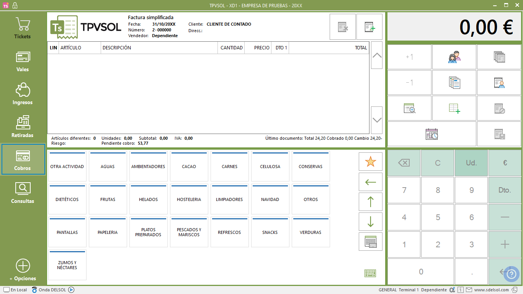Click the minus key on keypad
Screen dimensions: 523x294
click(505, 217)
